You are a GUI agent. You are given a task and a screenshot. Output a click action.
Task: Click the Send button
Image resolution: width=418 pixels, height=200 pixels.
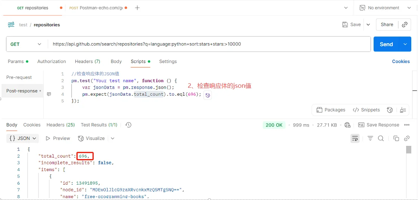pos(386,44)
